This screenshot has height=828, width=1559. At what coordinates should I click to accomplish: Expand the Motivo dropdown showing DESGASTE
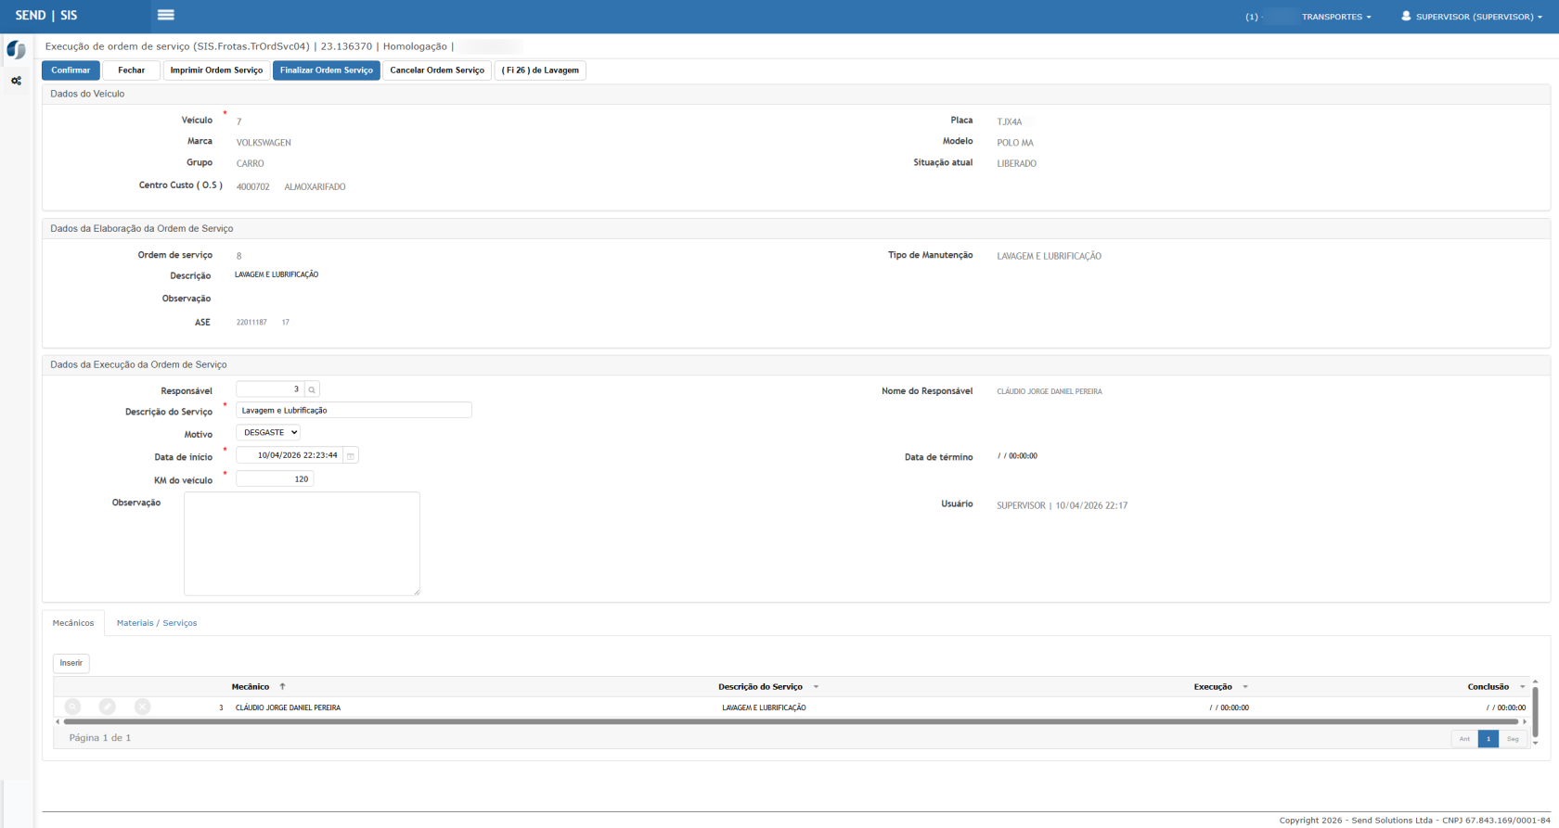268,432
